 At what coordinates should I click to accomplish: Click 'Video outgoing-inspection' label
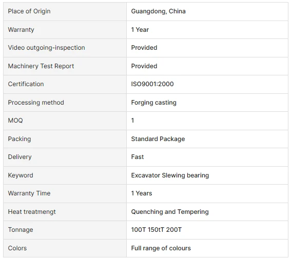pyautogui.click(x=46, y=48)
